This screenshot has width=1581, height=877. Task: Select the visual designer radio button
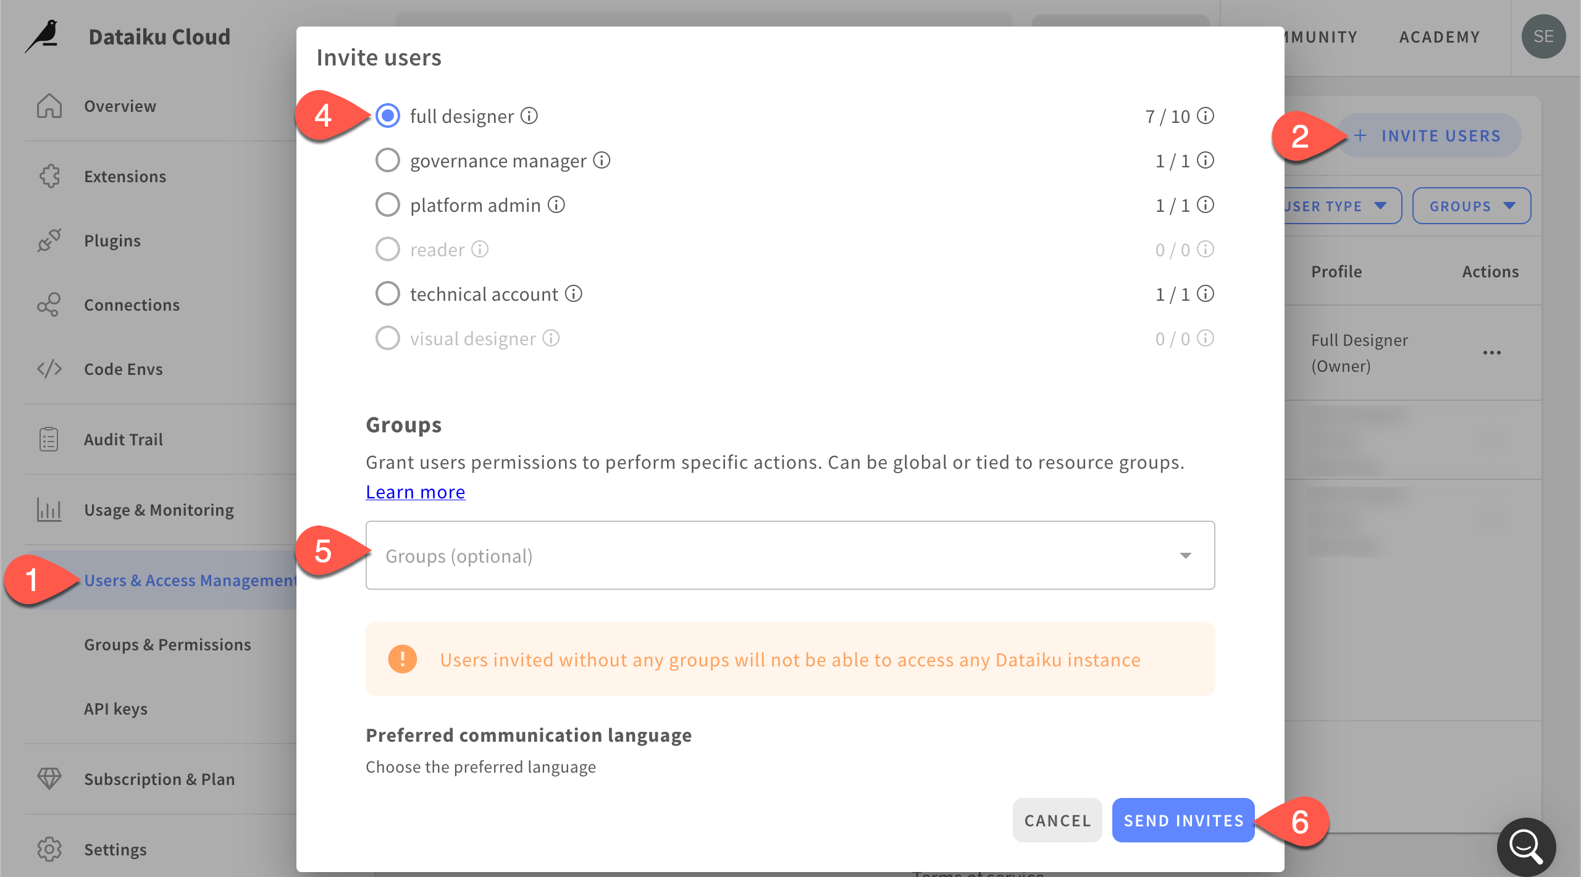pos(388,338)
